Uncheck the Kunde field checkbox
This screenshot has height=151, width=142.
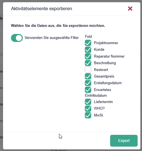click(x=88, y=50)
